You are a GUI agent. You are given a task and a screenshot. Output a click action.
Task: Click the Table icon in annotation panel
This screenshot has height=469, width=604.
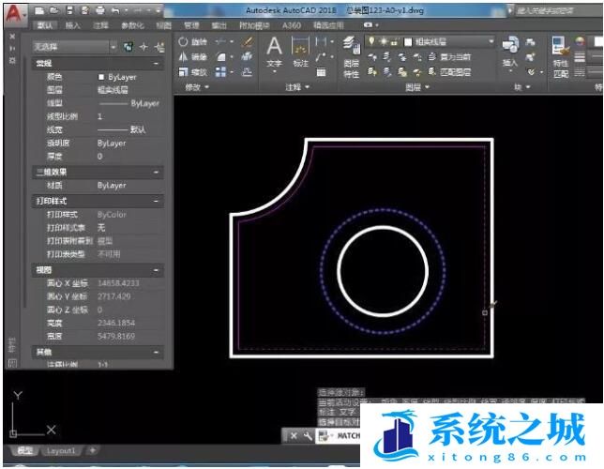coord(321,72)
